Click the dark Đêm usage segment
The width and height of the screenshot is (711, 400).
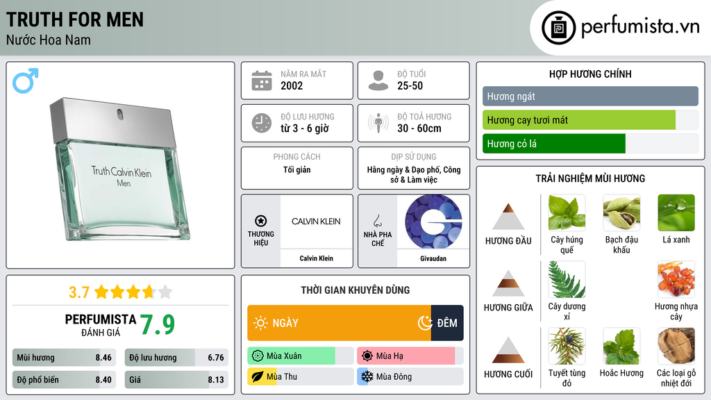(447, 323)
